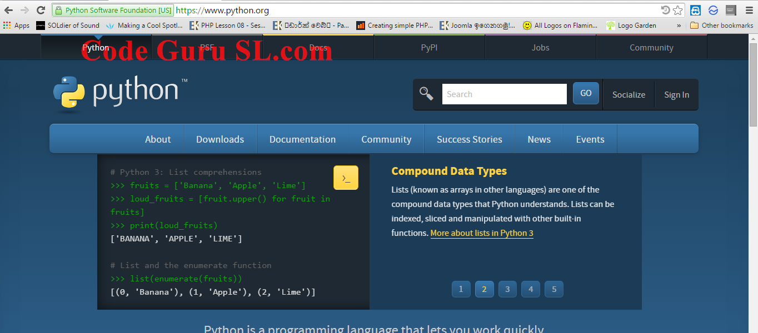
Task: Select slide 5 in the pagination
Action: coord(553,289)
